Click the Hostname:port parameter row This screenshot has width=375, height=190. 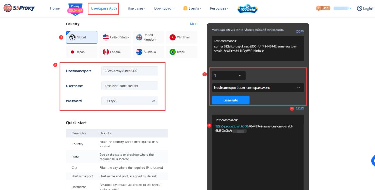pos(117,176)
